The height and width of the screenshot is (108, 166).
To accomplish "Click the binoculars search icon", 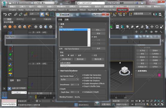I will 107,3.
